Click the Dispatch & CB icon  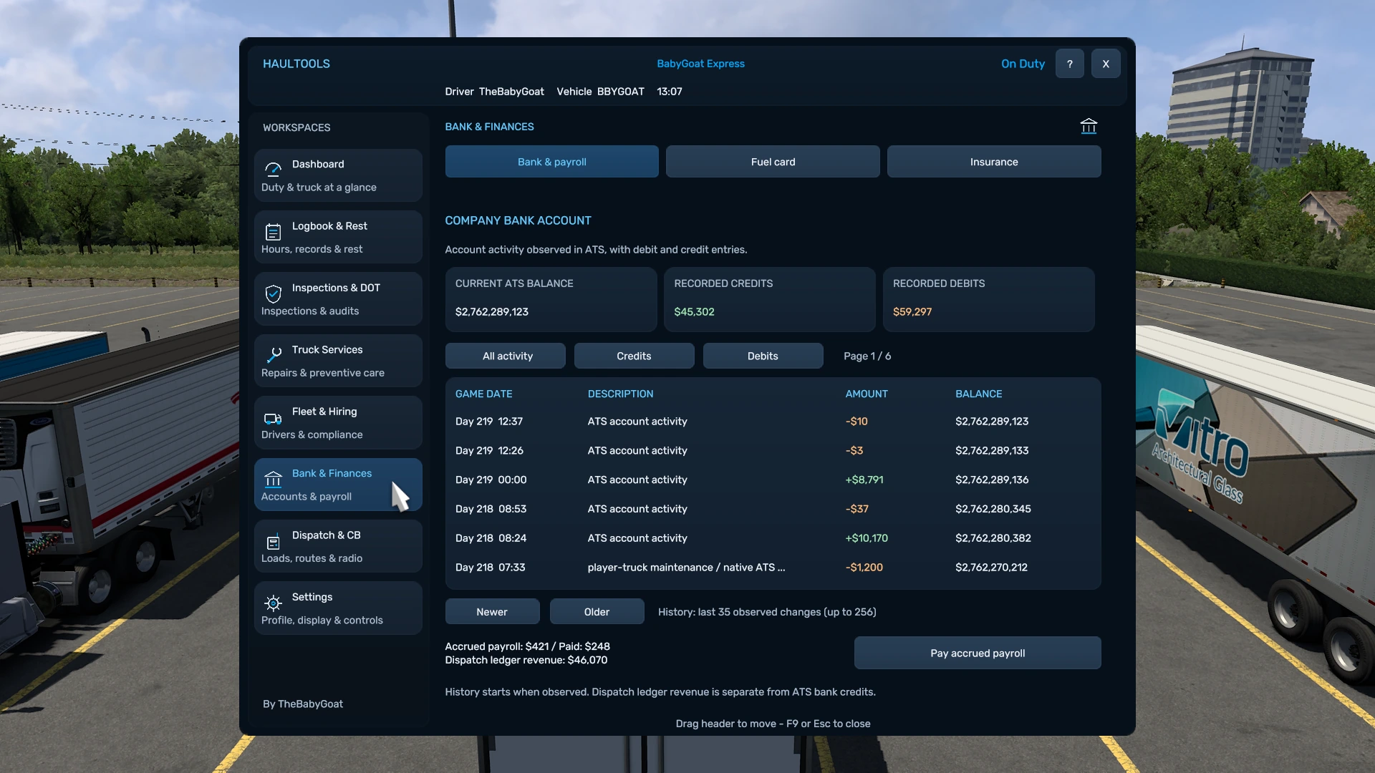(x=273, y=542)
